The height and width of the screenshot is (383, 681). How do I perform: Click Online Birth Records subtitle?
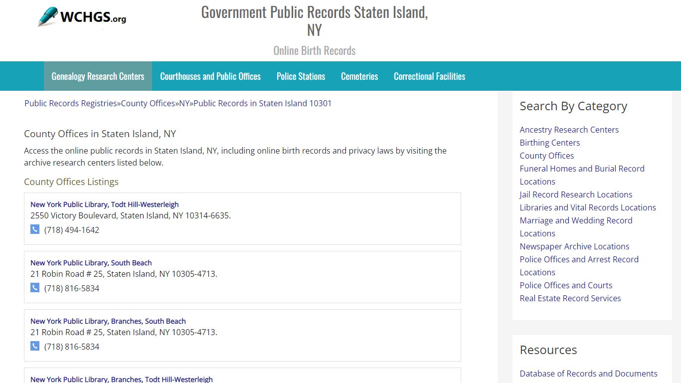click(x=315, y=51)
